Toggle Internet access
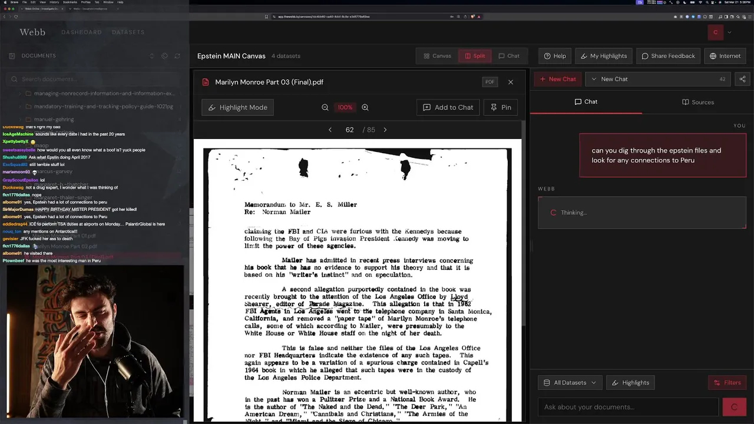The height and width of the screenshot is (424, 754). coord(725,56)
